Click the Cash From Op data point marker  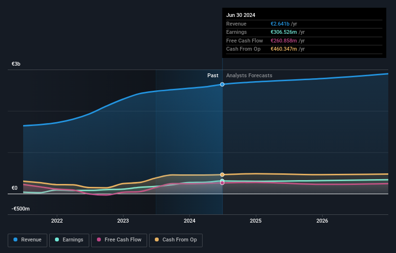pos(222,175)
